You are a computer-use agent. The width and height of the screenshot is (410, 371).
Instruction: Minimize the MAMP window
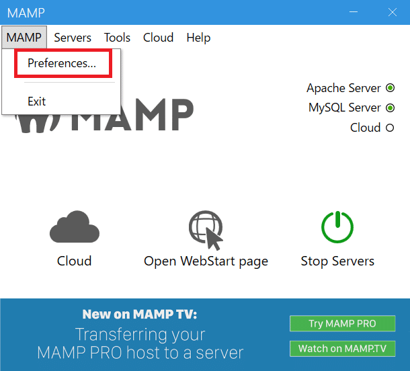[x=354, y=12]
